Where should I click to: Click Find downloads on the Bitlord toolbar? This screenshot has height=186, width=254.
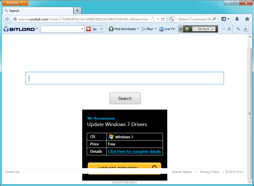pyautogui.click(x=122, y=29)
